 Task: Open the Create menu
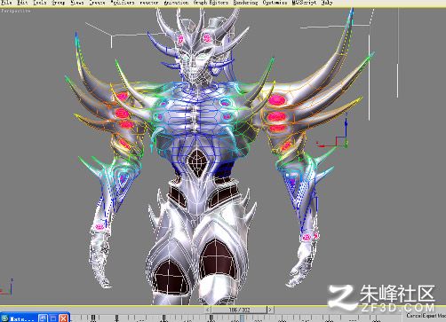coord(97,3)
